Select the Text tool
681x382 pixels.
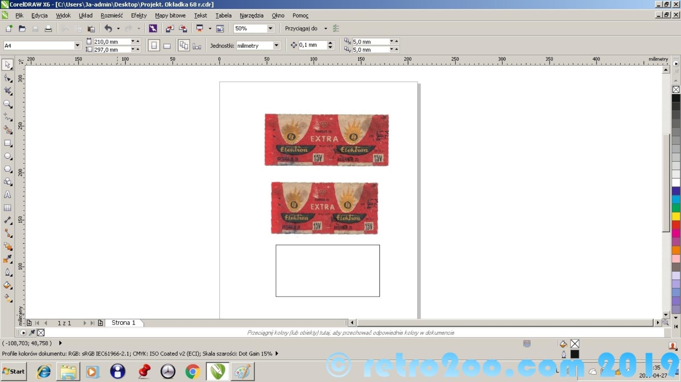click(7, 195)
